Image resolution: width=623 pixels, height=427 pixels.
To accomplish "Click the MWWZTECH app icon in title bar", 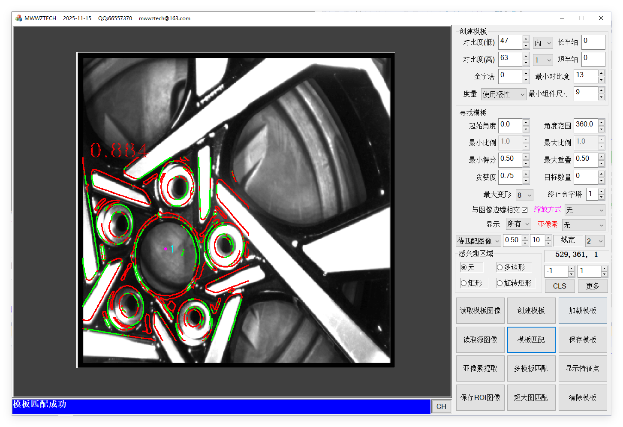I will tap(18, 18).
